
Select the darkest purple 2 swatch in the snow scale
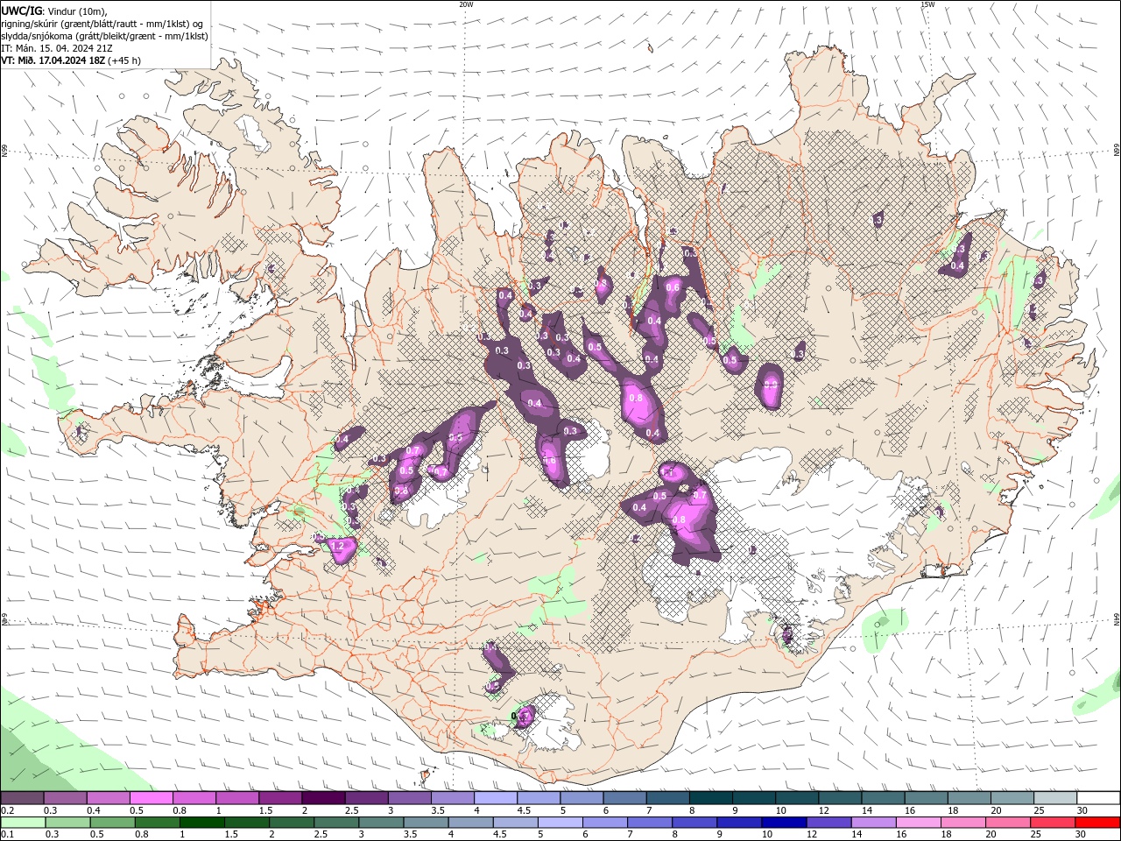point(323,798)
